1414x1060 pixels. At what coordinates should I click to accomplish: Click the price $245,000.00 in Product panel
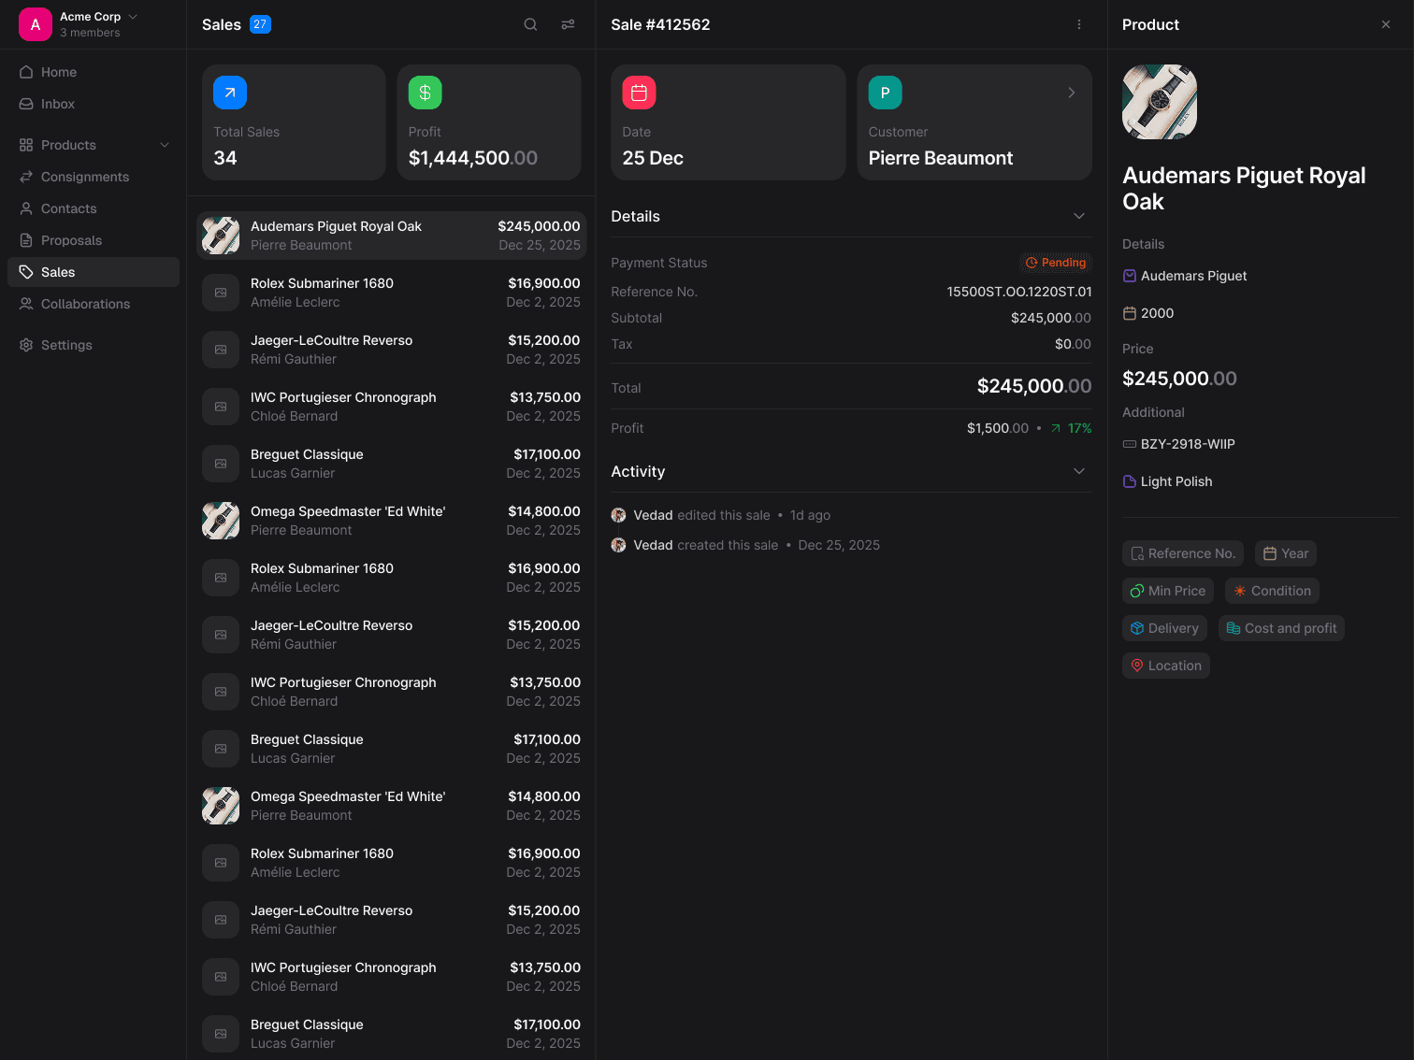[x=1179, y=379]
